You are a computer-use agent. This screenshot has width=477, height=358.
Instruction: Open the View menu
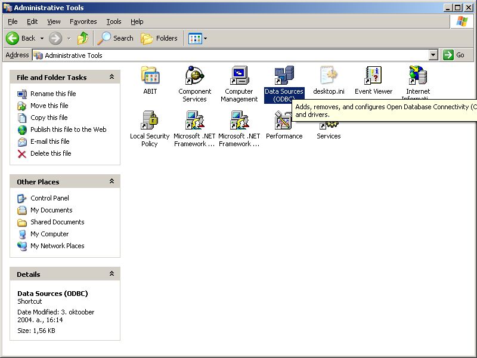pos(54,21)
